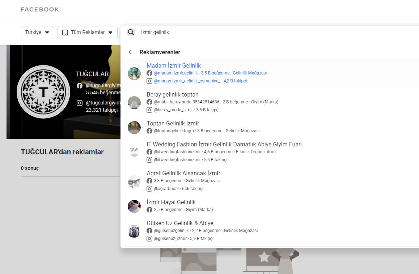Click the Reklamverenler heading
419x274 pixels.
tap(160, 52)
